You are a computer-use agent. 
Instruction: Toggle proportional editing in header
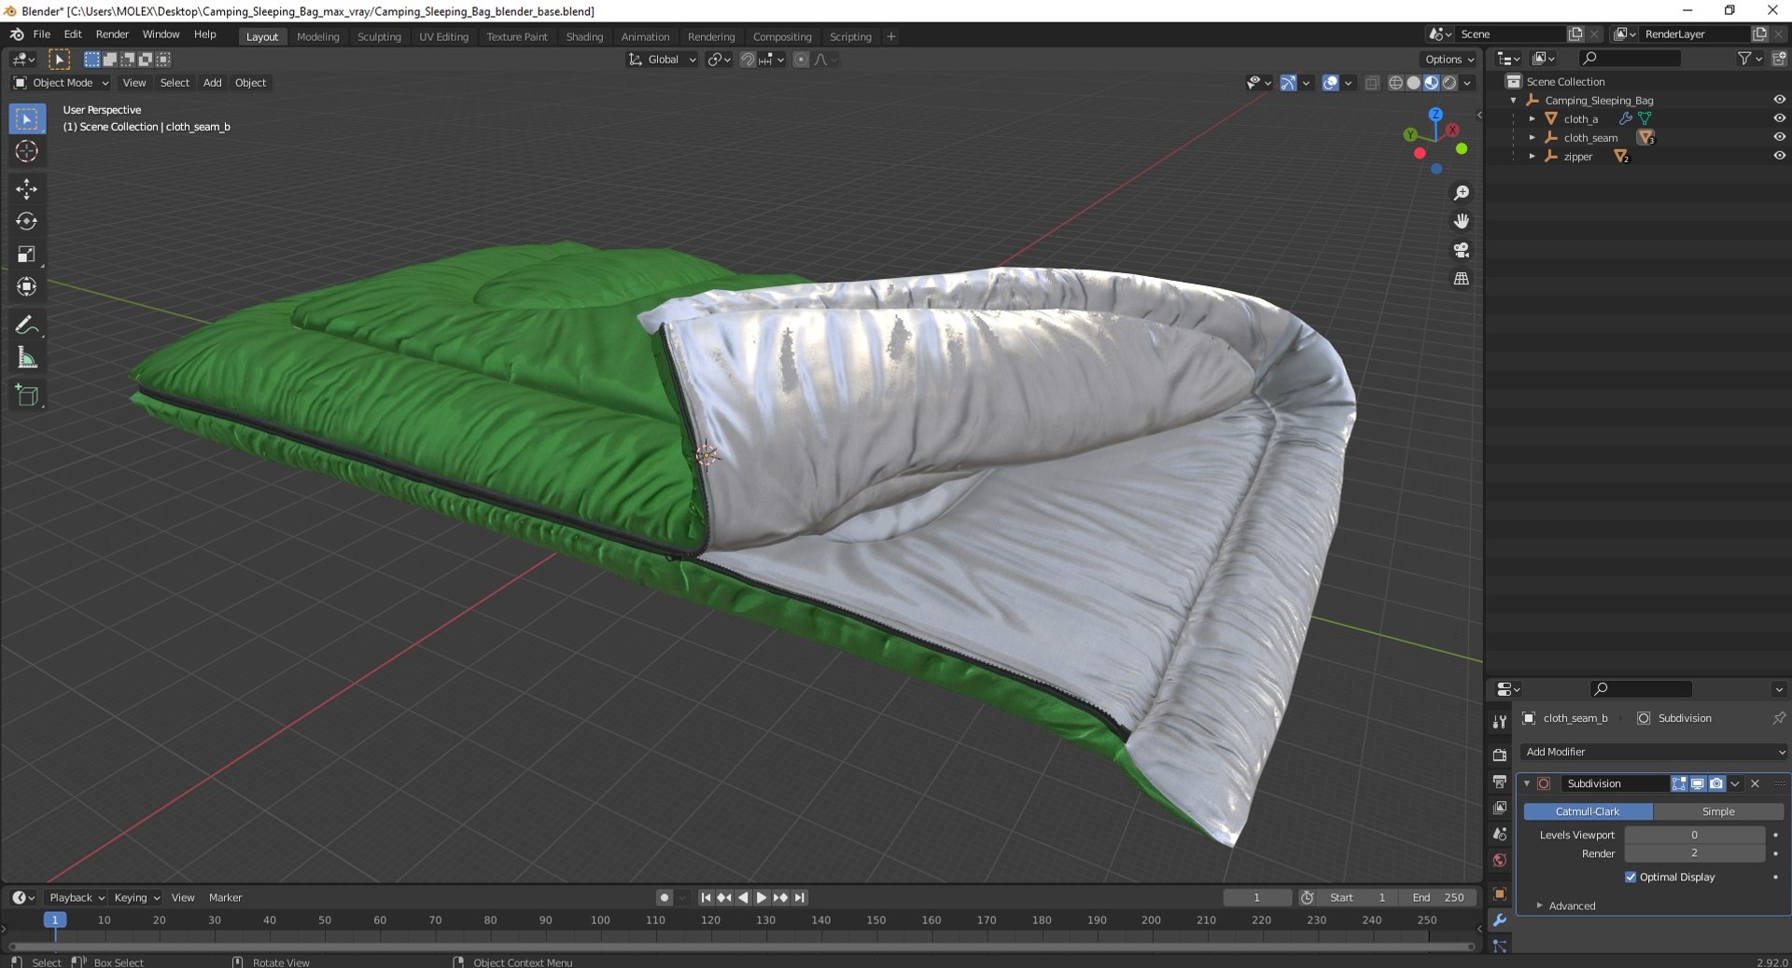tap(801, 60)
